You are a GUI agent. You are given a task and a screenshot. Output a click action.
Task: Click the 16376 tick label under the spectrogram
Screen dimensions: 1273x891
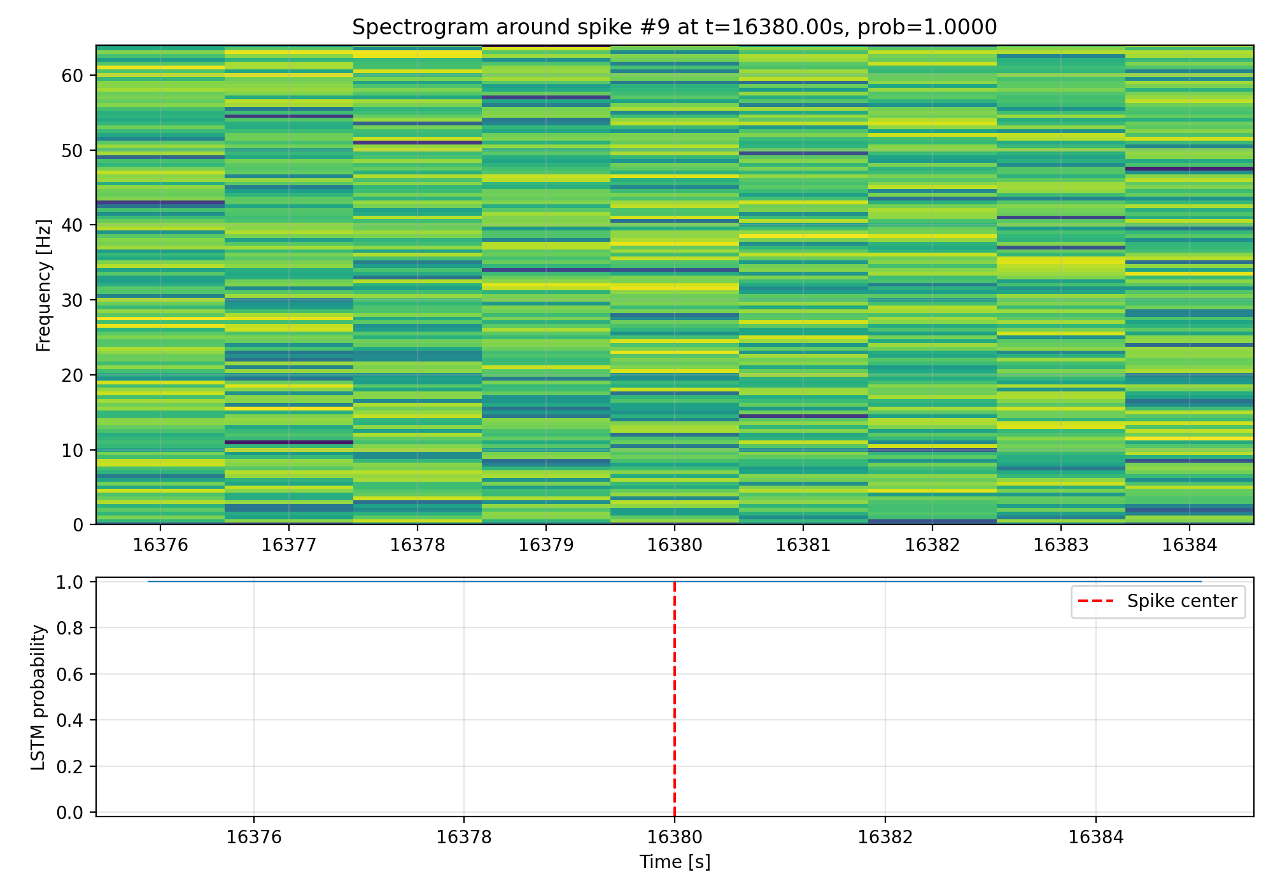(160, 545)
